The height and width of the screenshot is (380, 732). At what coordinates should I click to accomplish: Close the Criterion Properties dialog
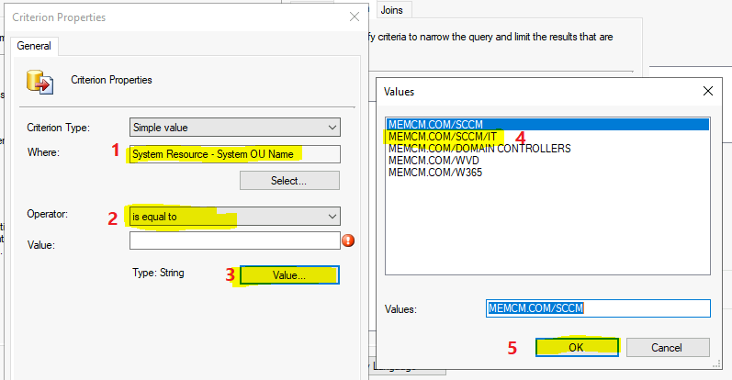355,17
